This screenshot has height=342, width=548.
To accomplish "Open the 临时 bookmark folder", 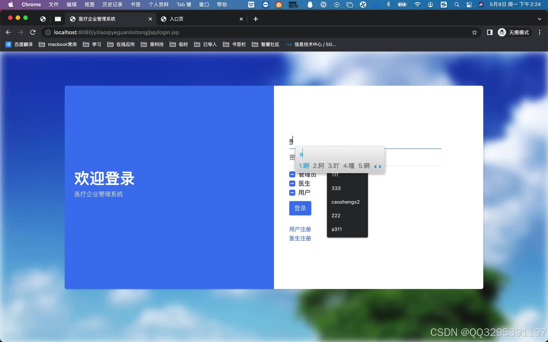I will [179, 44].
